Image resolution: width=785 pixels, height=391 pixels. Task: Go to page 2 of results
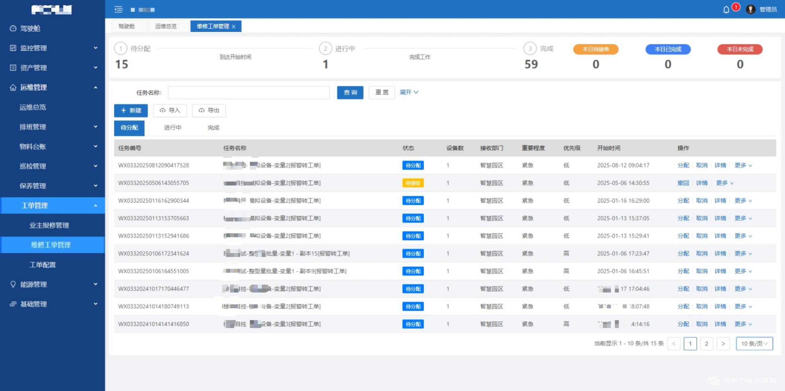point(706,344)
